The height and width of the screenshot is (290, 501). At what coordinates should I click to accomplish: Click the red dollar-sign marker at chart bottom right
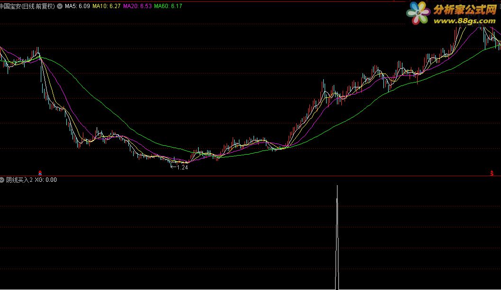(x=492, y=173)
